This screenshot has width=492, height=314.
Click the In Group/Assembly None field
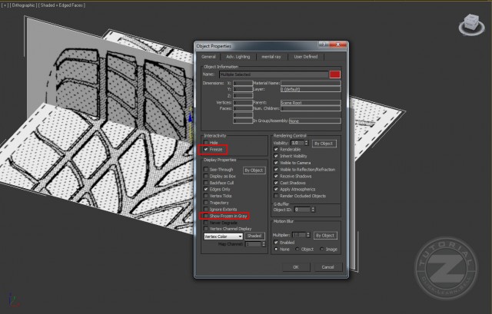point(314,121)
